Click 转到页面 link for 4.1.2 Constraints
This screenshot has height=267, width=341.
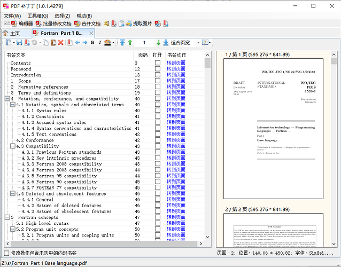click(176, 116)
